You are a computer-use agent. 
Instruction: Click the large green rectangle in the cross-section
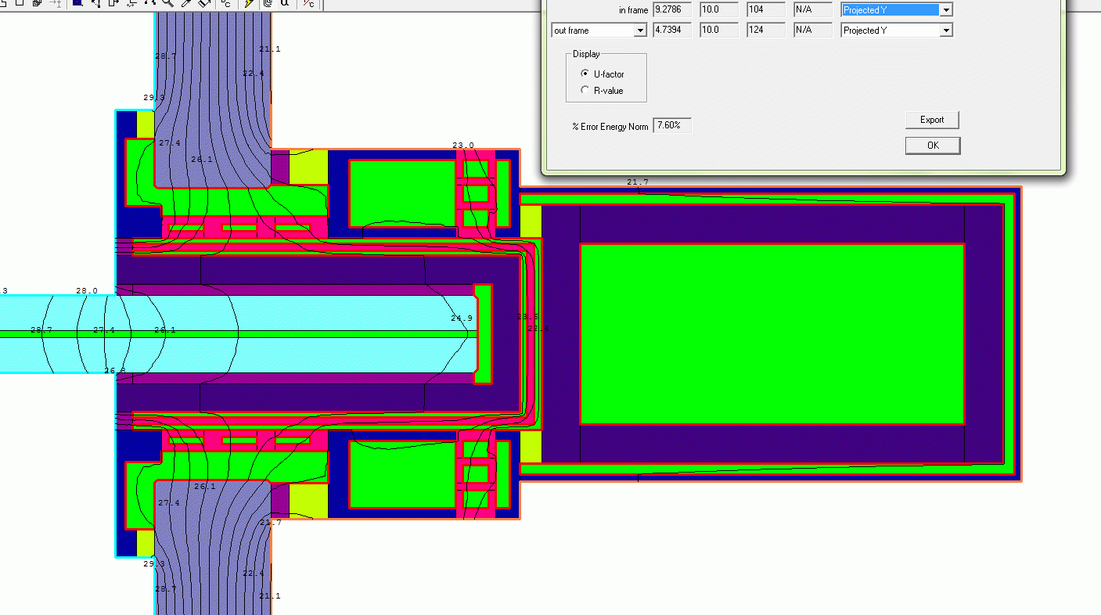(772, 334)
